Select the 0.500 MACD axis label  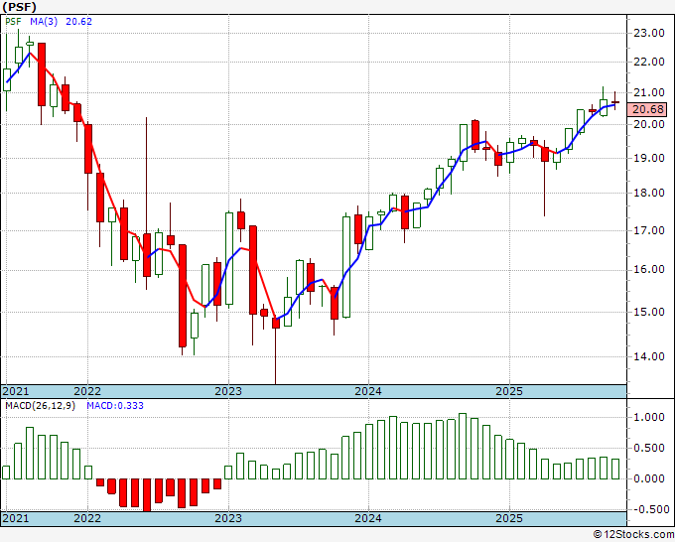(x=649, y=448)
